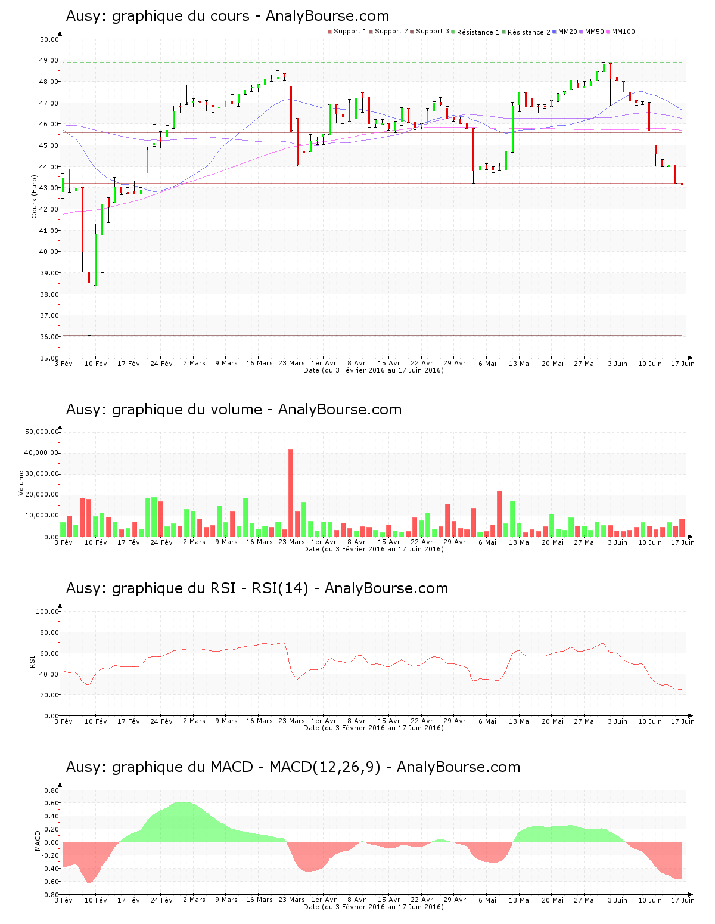
Task: Click the 80.00 value on the RSI axis
Action: click(49, 632)
